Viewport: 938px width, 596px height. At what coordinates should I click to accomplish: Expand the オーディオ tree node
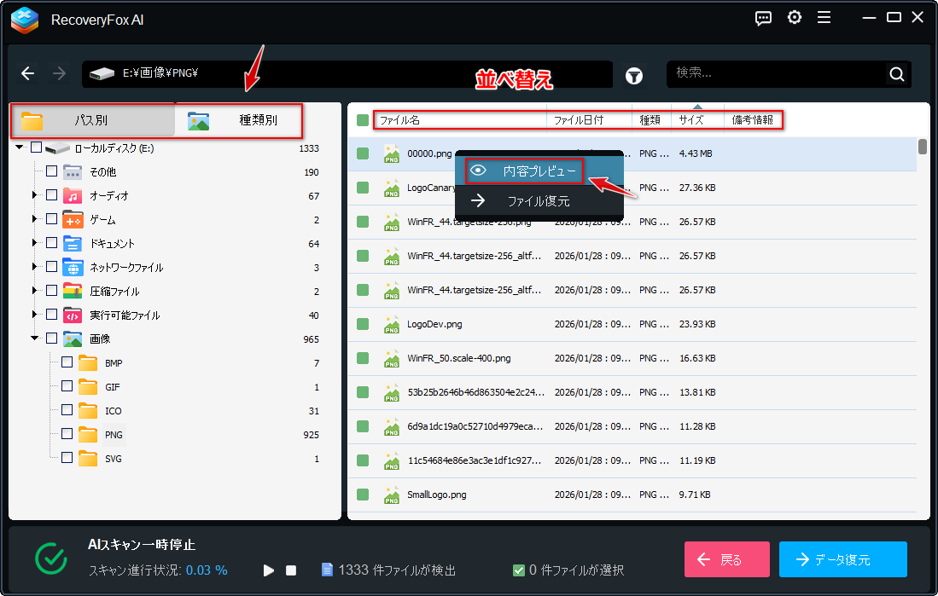(35, 196)
